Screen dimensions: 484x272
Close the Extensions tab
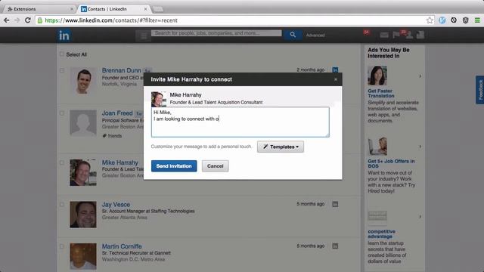click(x=72, y=9)
